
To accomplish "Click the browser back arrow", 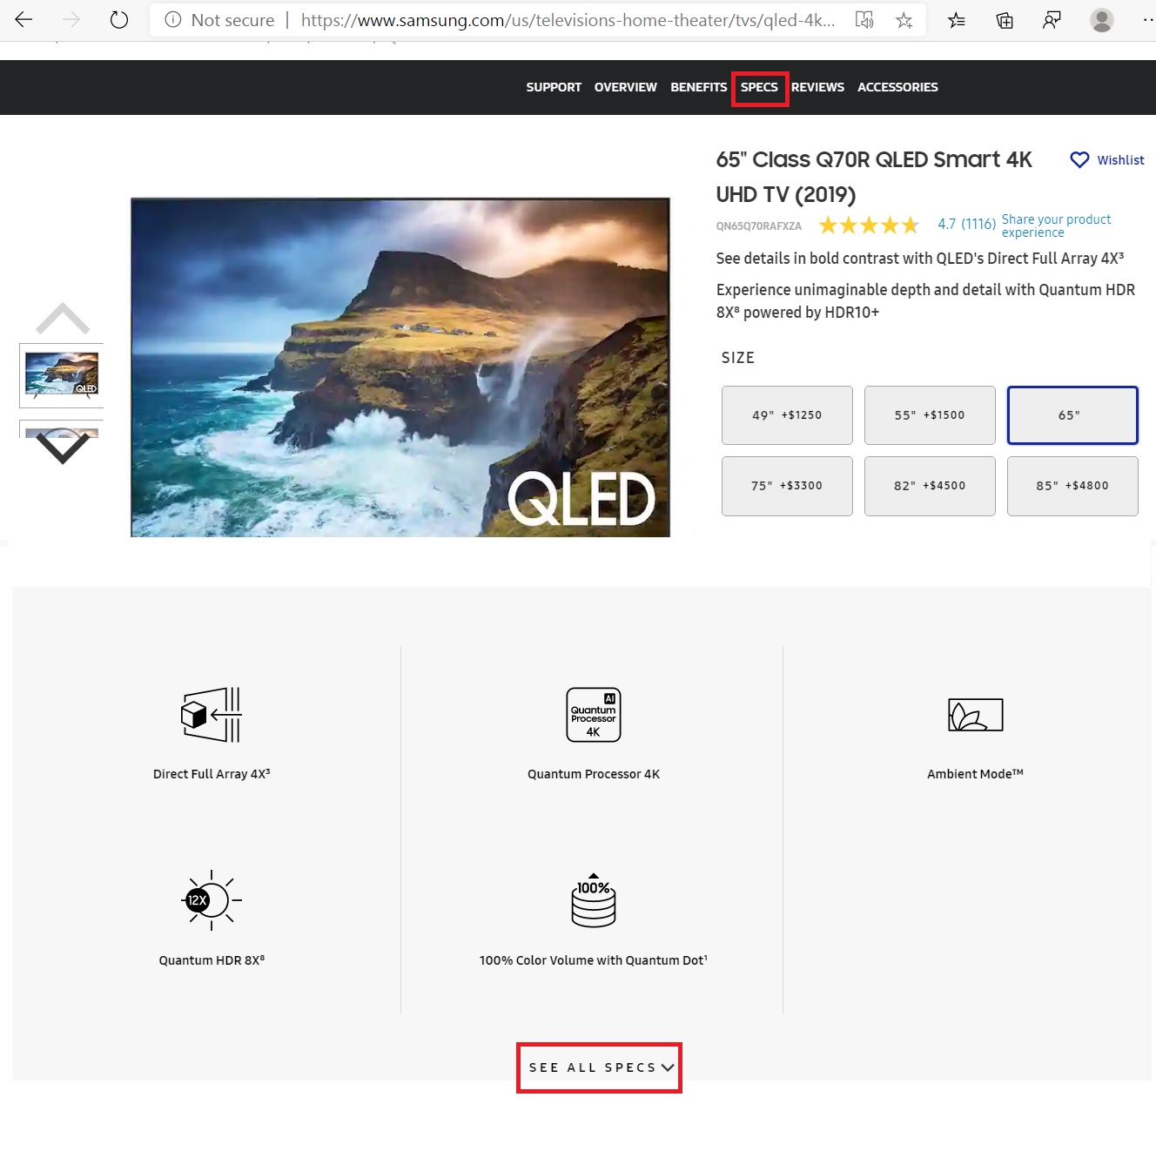I will [x=24, y=20].
